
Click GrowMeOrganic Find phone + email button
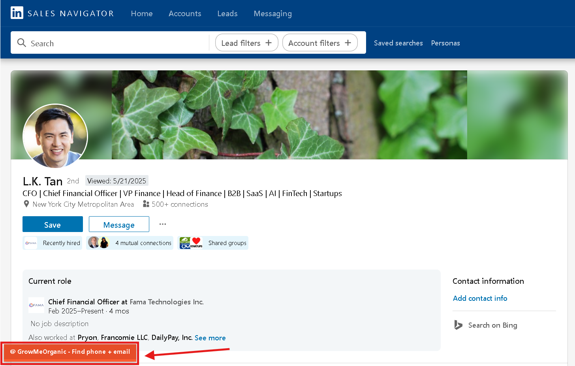pos(70,352)
